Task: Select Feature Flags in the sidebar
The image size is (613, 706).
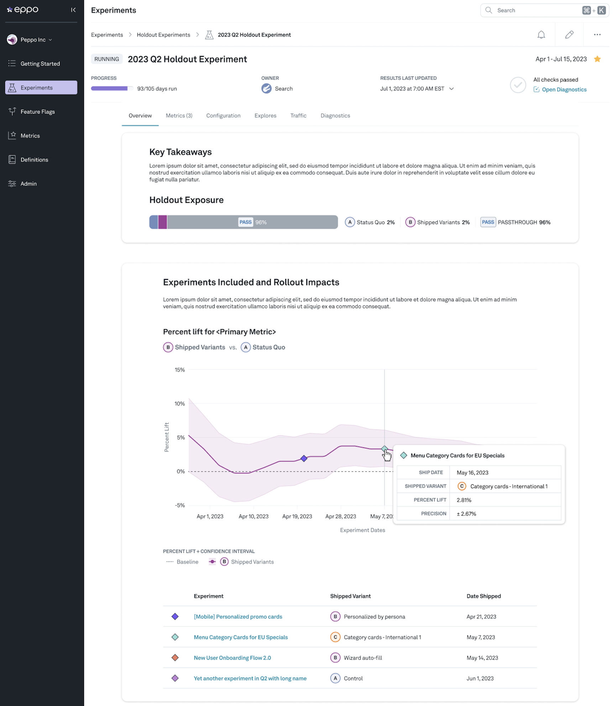Action: (x=37, y=111)
